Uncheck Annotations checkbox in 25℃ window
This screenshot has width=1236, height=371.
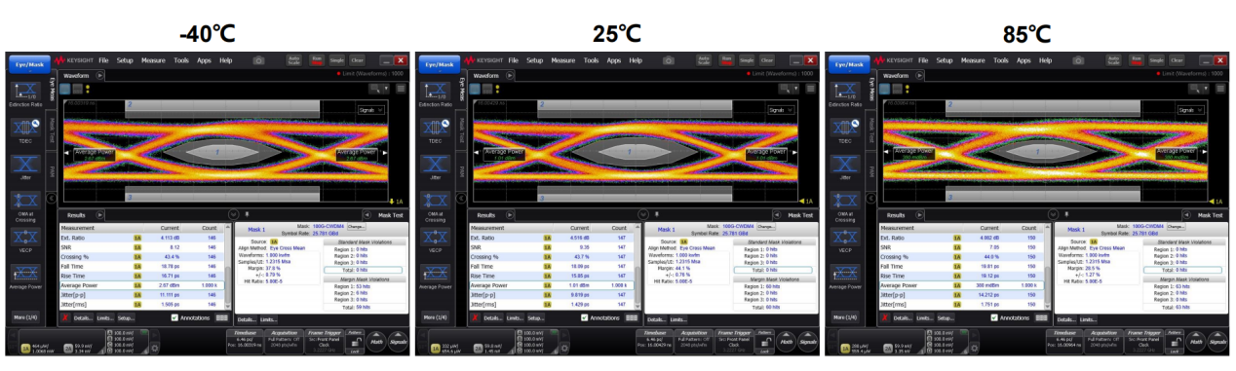[x=585, y=317]
